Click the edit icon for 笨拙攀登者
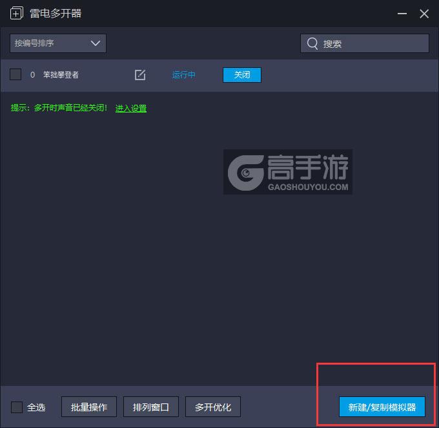The width and height of the screenshot is (439, 428). (x=140, y=75)
